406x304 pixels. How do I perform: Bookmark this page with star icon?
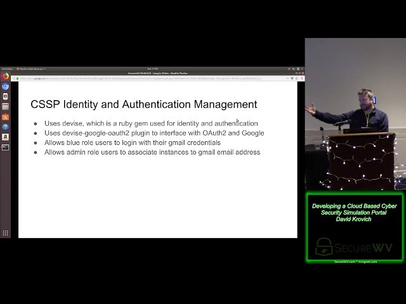(297, 79)
